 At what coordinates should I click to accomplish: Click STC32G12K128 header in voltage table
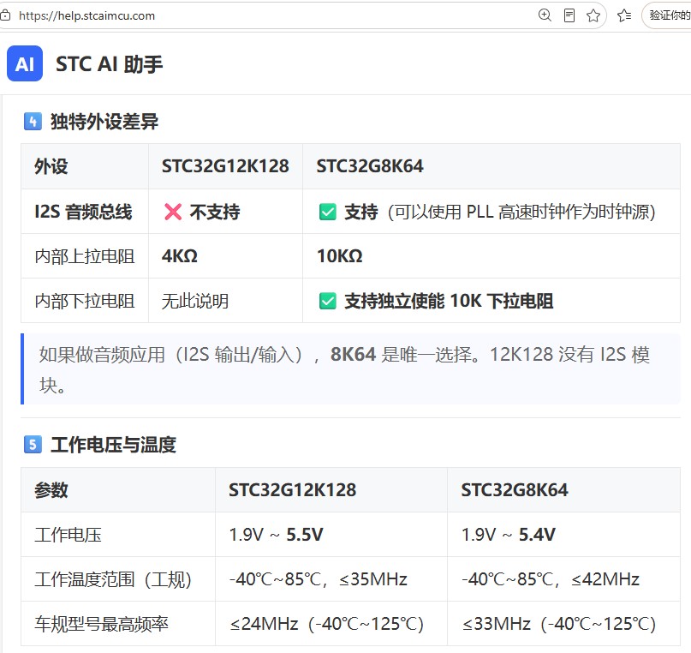point(292,490)
